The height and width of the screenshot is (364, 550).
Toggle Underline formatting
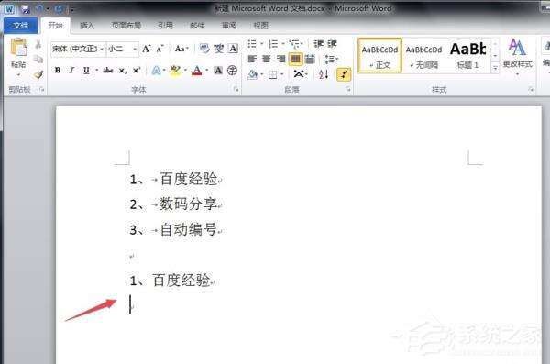(x=86, y=71)
